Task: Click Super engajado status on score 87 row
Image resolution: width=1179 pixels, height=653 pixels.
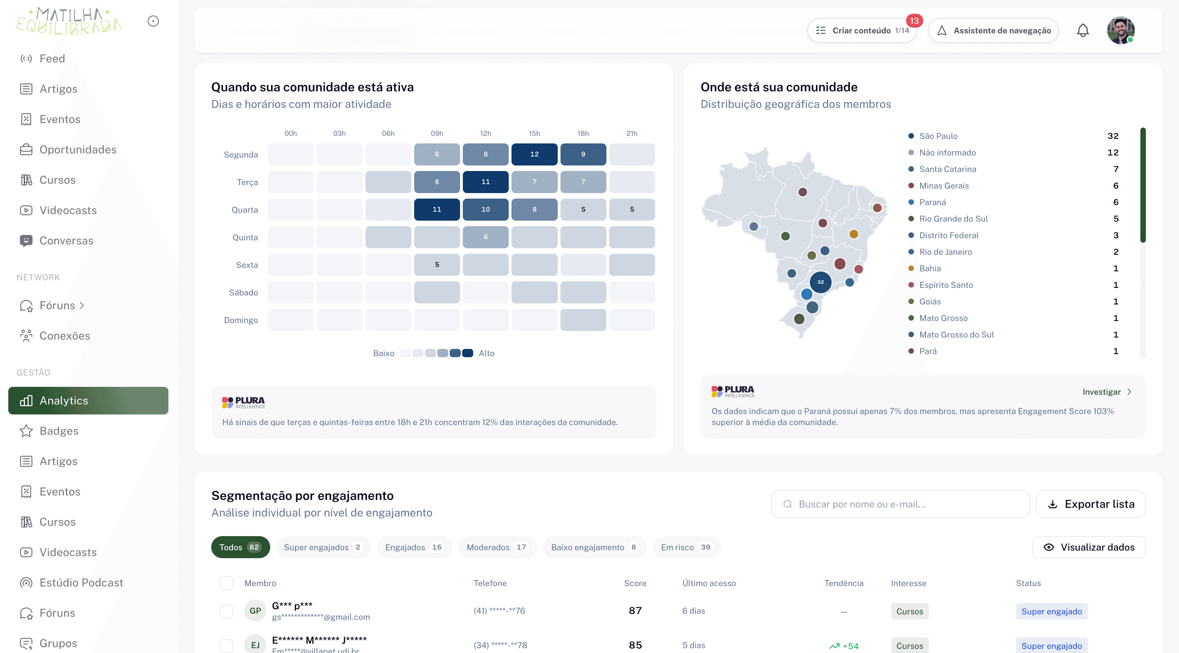Action: pos(1051,611)
